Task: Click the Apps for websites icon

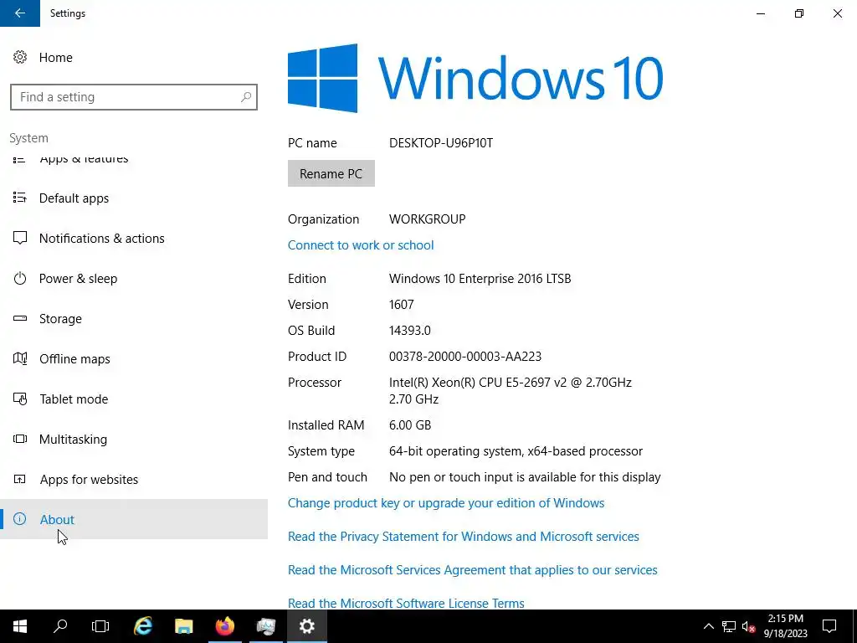Action: (20, 479)
